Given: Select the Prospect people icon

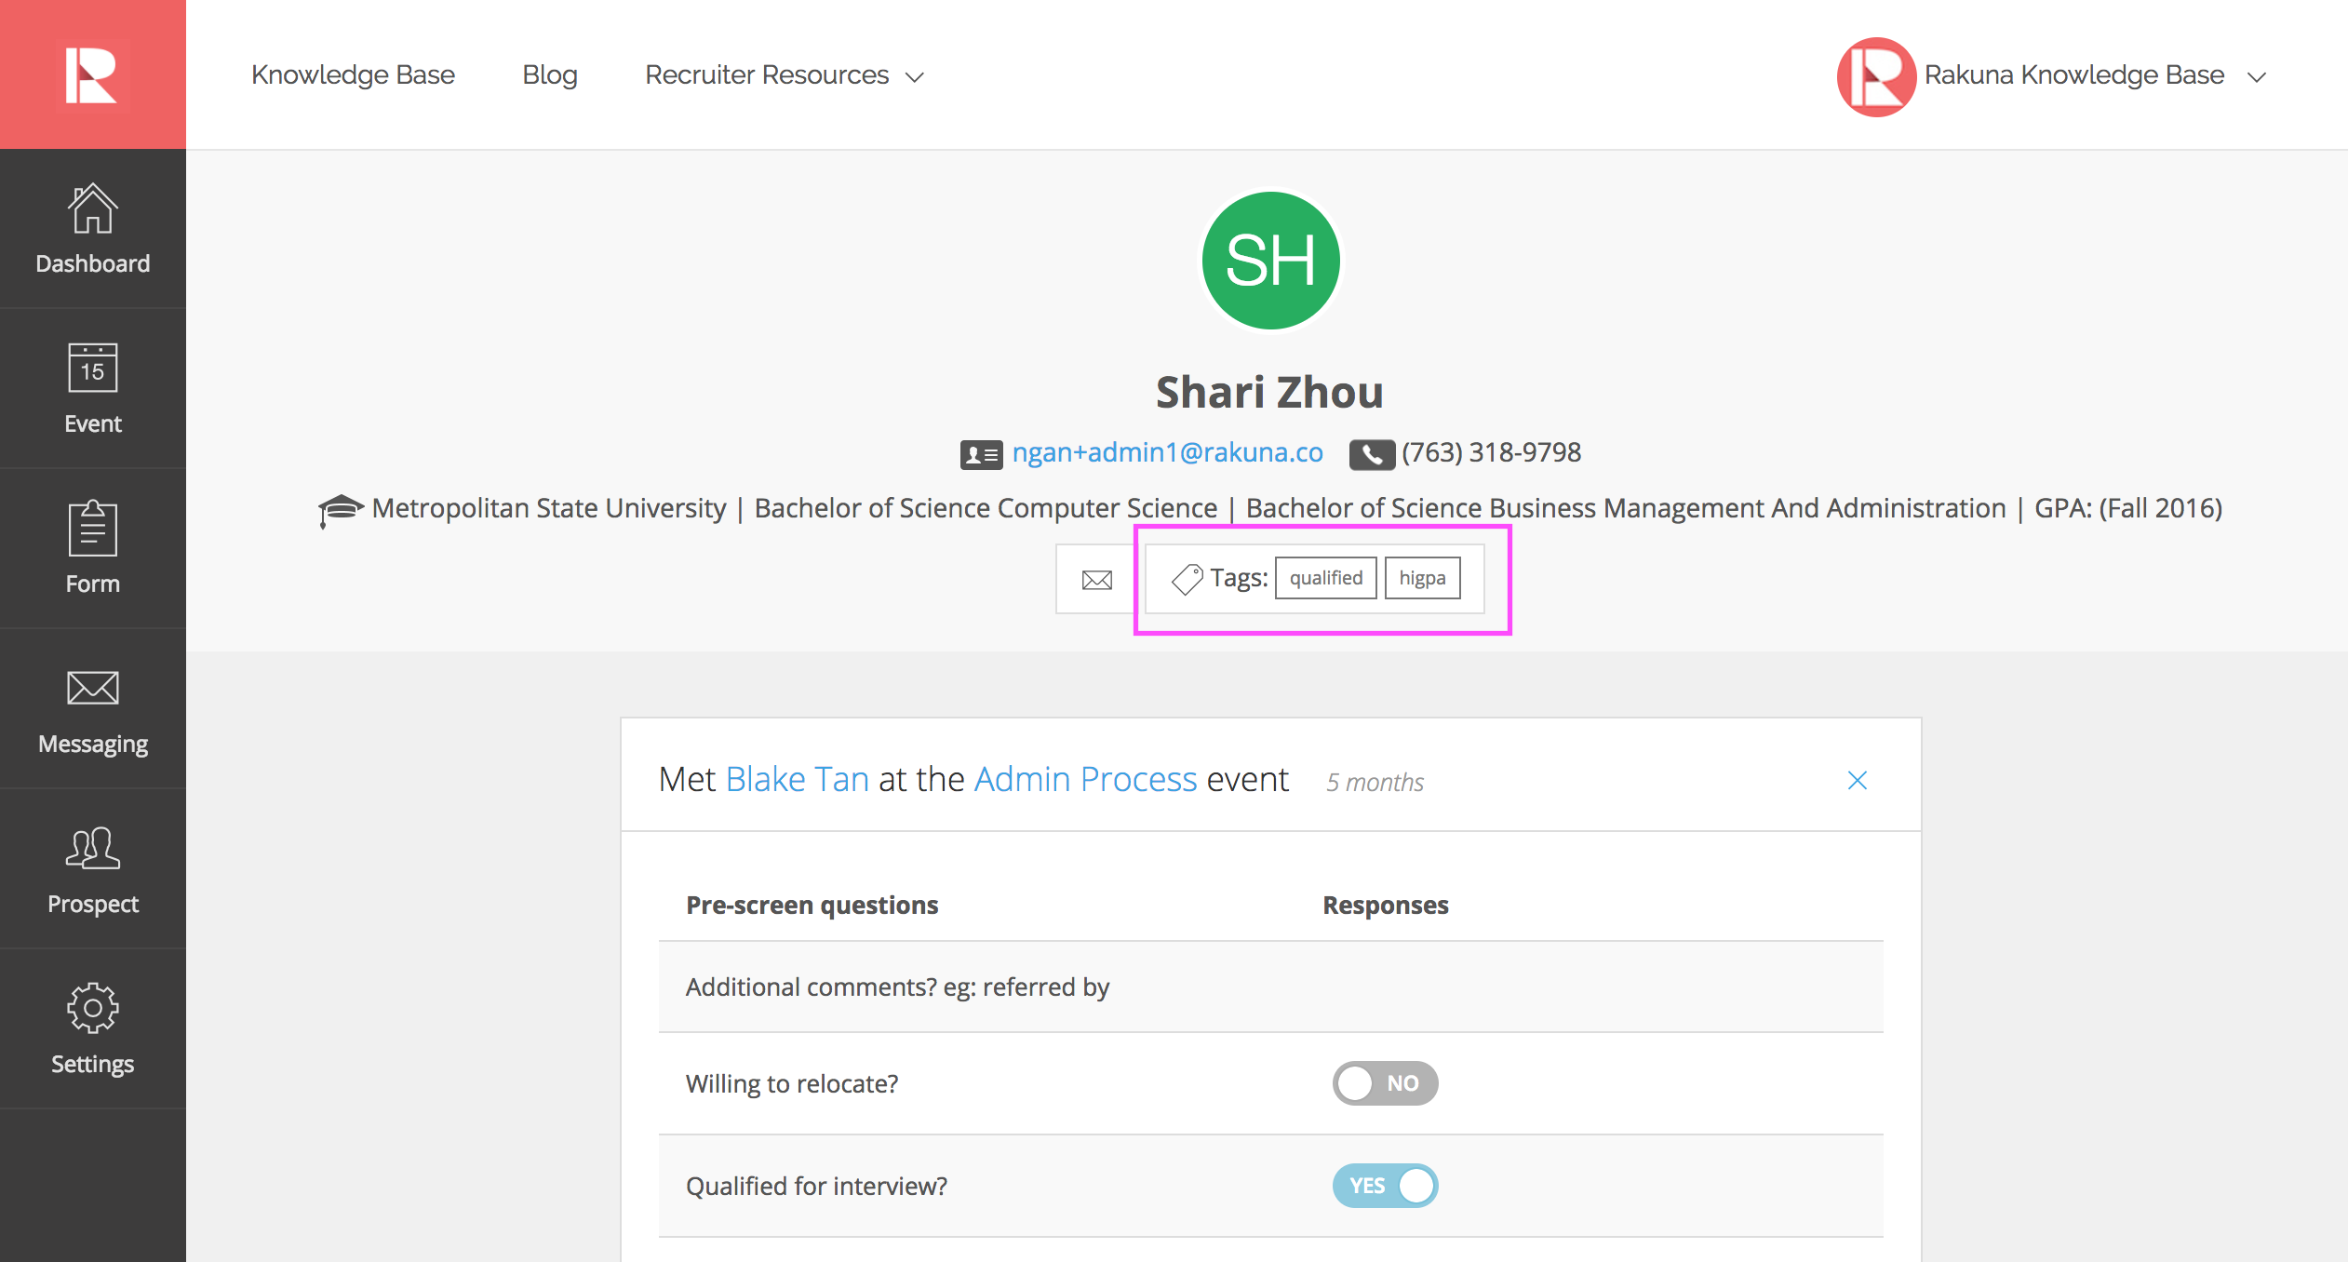Looking at the screenshot, I should pyautogui.click(x=92, y=849).
